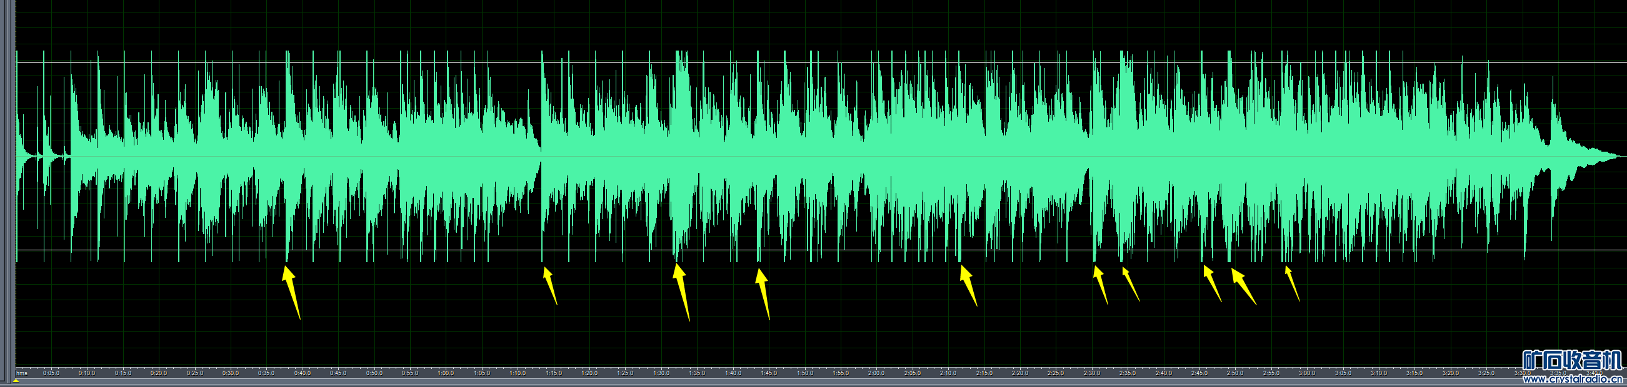Select the "2:45.0" time label

pyautogui.click(x=1200, y=373)
